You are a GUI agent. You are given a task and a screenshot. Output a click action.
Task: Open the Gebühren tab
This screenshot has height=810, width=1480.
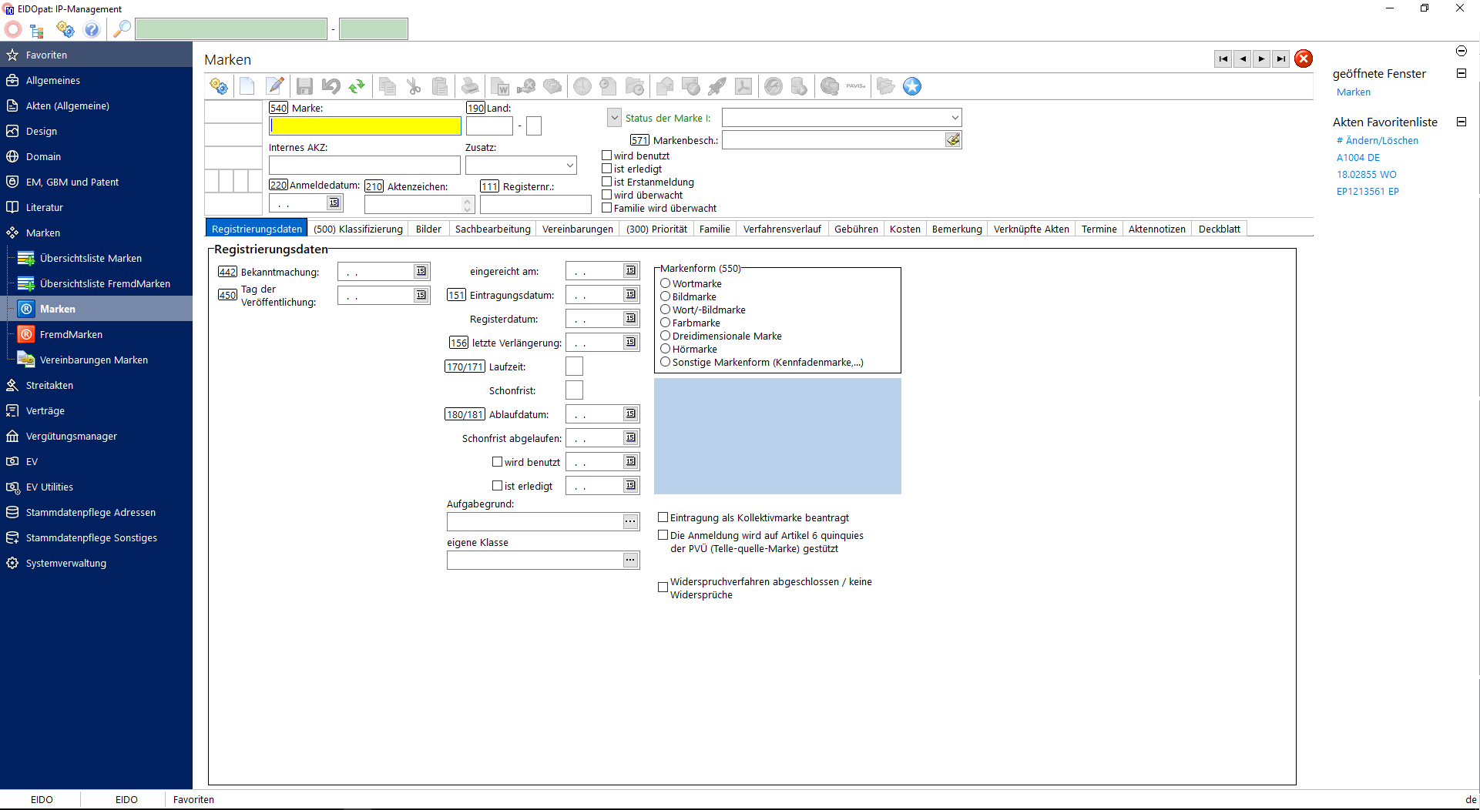click(x=856, y=229)
